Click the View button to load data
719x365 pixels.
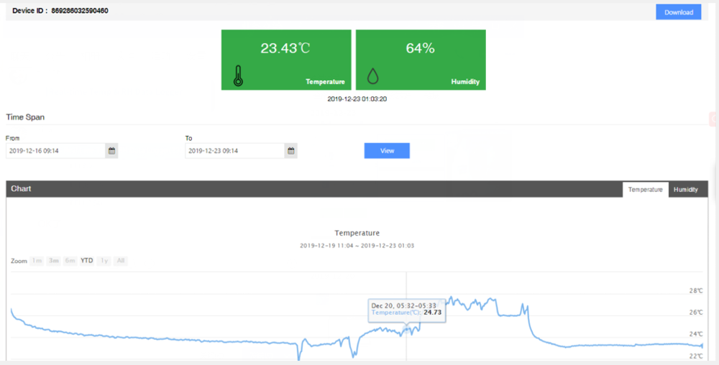click(387, 151)
